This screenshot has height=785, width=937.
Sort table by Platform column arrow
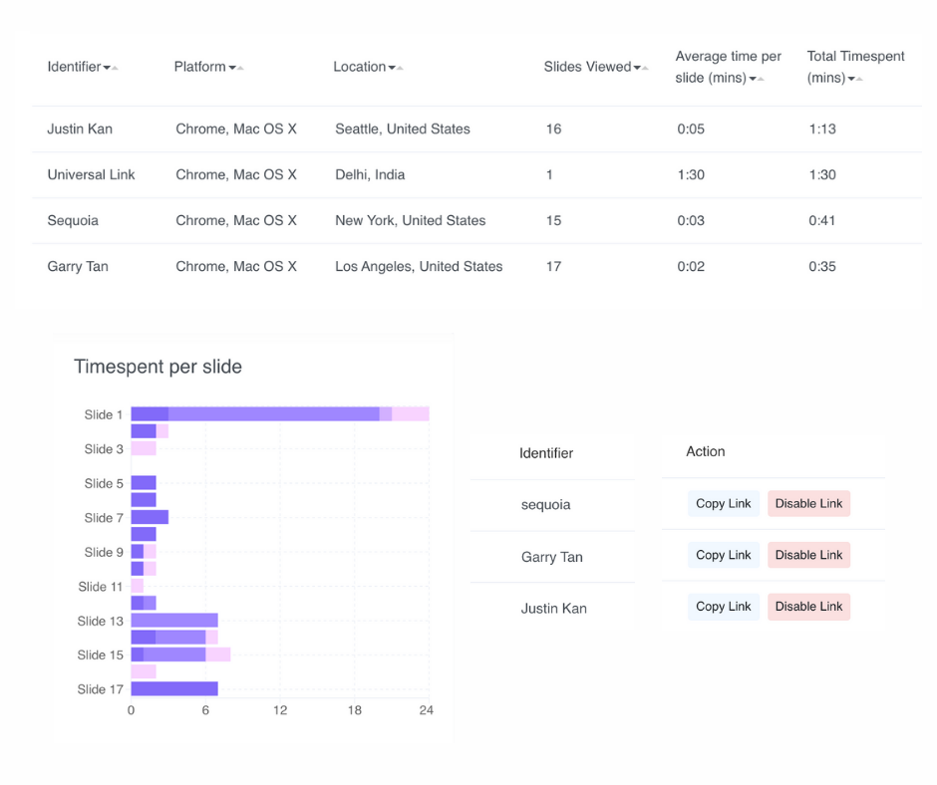coord(236,68)
